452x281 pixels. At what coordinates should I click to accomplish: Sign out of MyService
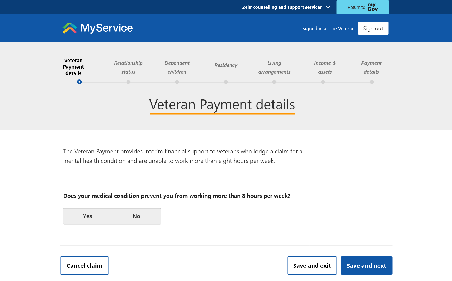tap(373, 28)
